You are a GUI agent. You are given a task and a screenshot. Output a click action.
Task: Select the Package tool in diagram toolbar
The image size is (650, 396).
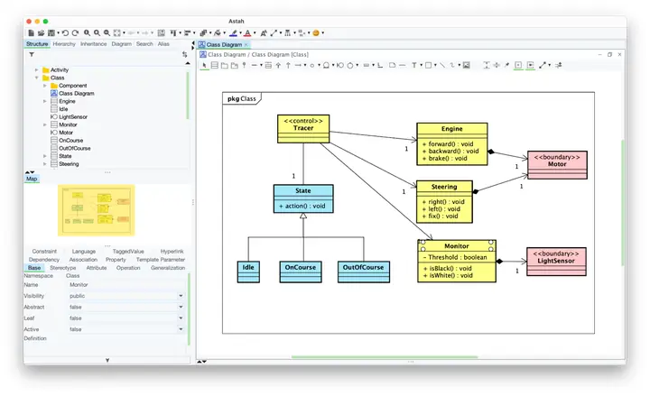(x=224, y=65)
